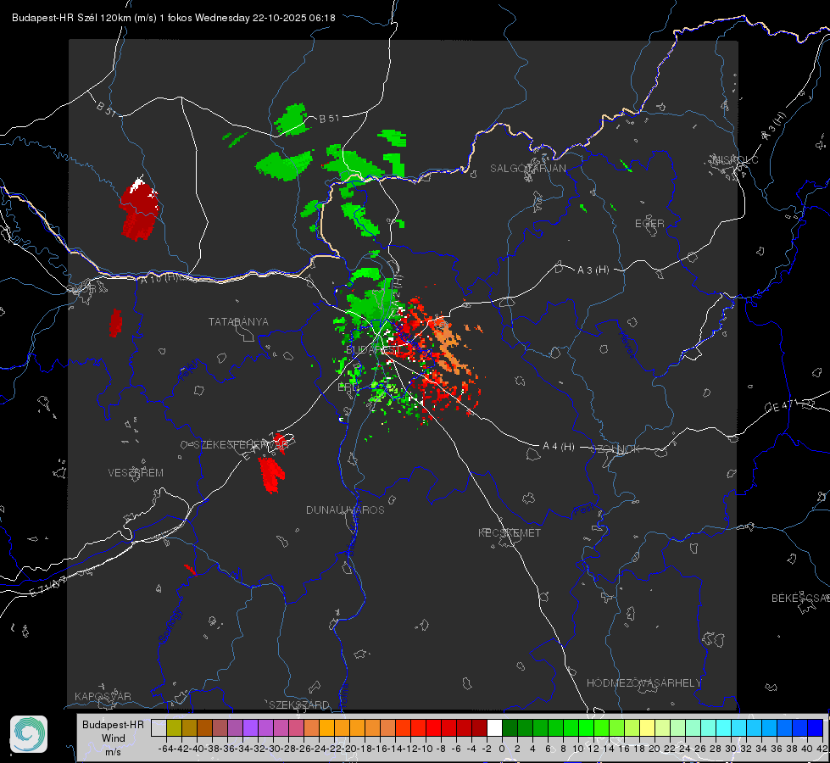The image size is (830, 763).
Task: Click the dark red swatch between -4 and -2
Action: coord(479,728)
